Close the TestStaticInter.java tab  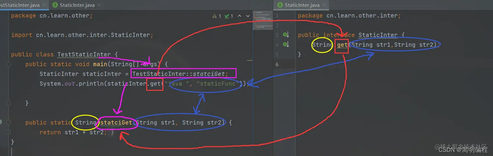coord(44,5)
